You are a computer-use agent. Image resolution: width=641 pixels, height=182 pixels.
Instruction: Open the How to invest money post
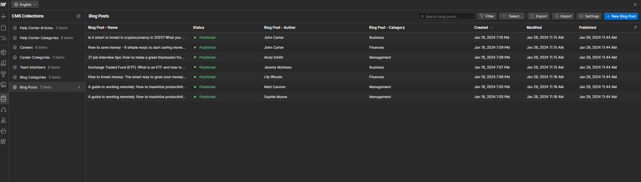pos(137,77)
